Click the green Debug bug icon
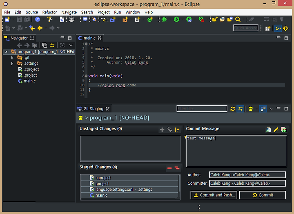Screen dimensions: 294x214 [164, 19]
